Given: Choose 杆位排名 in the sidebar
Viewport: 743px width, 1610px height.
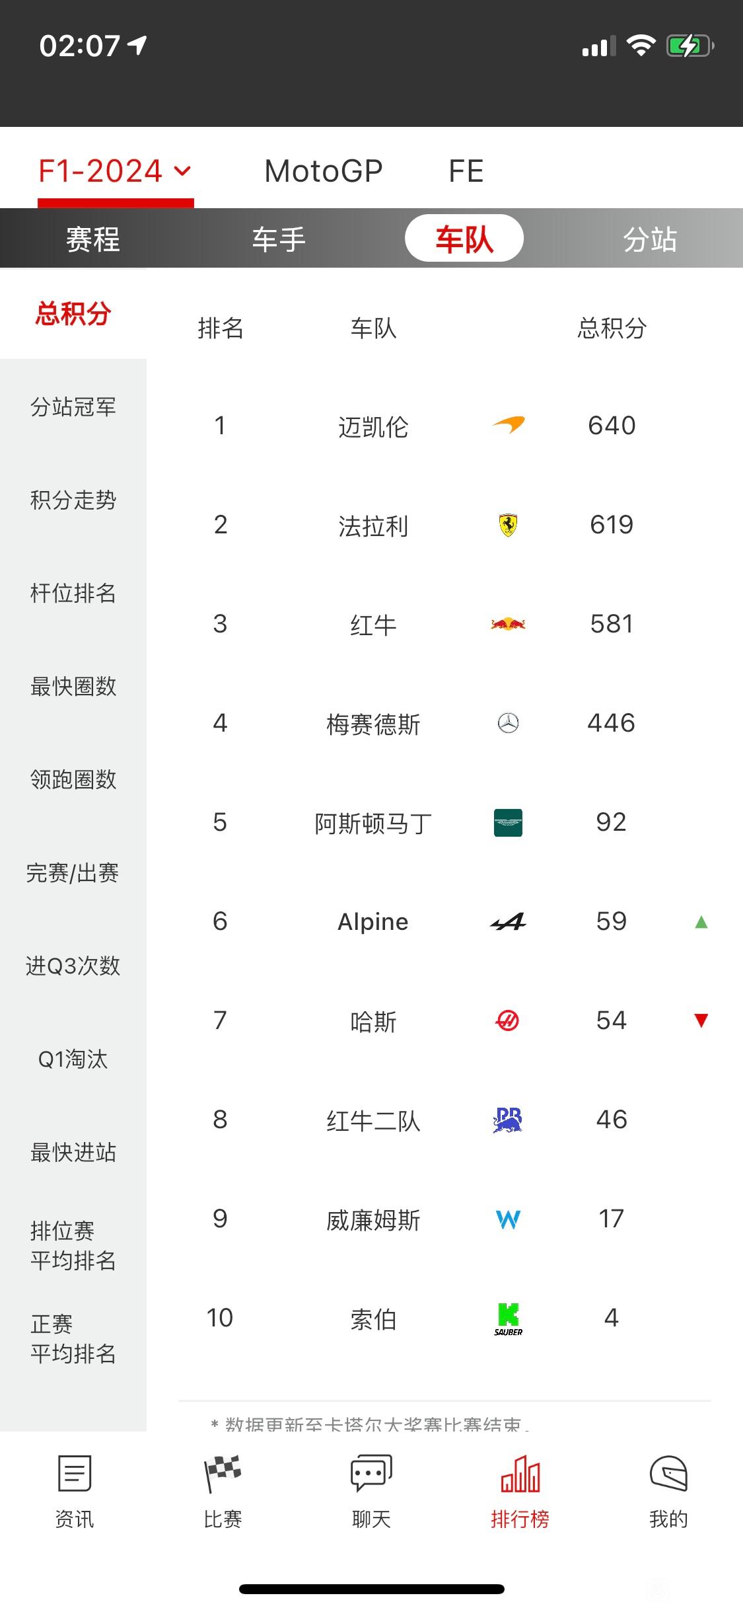Looking at the screenshot, I should click(x=73, y=593).
